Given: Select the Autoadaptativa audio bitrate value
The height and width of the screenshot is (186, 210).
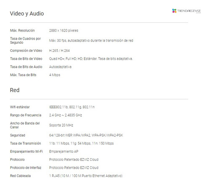Looking at the screenshot, I should point(60,67).
